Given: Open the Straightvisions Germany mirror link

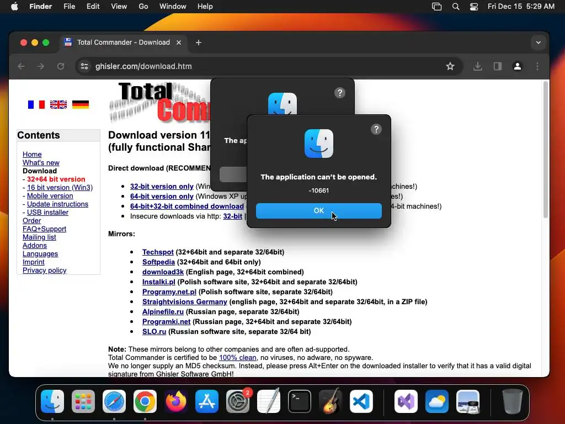Looking at the screenshot, I should [184, 302].
